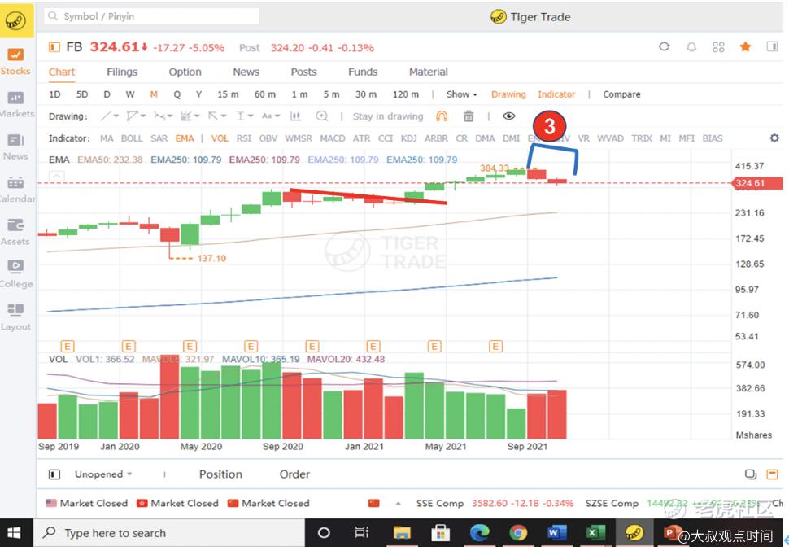Screen dimensions: 789x555
Task: Select the 1D timeframe
Action: tap(54, 94)
